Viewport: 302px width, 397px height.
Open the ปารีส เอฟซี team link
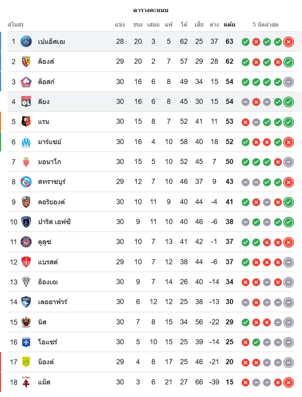(54, 222)
